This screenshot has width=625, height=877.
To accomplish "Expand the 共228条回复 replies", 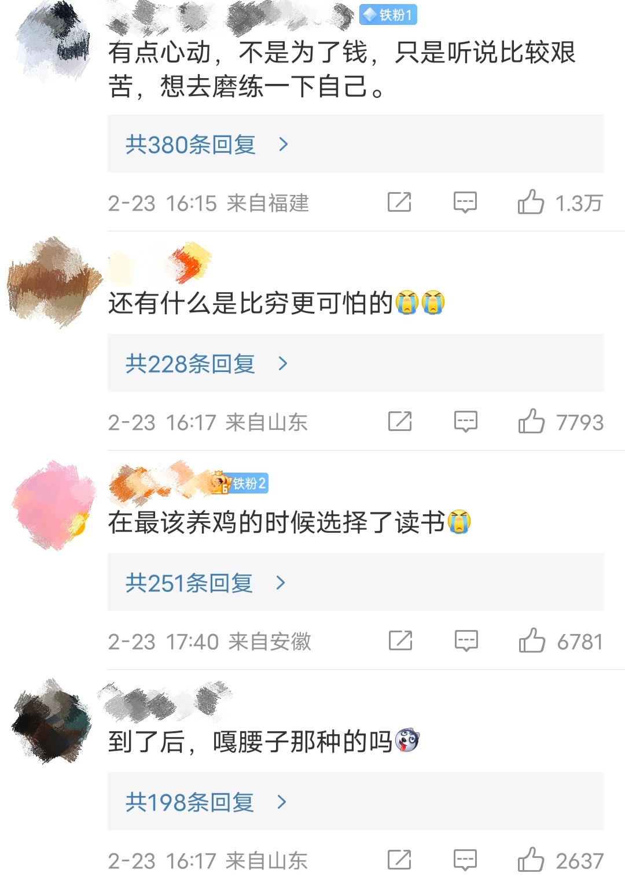I will click(356, 363).
